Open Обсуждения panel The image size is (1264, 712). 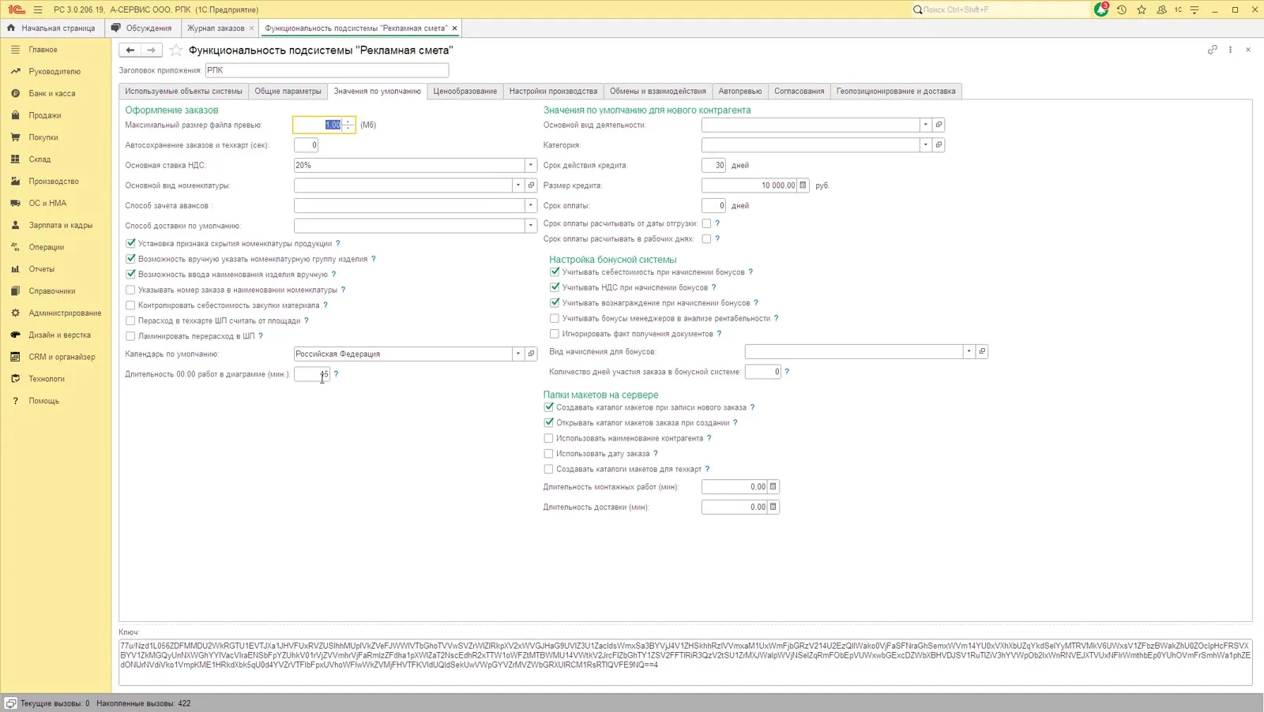(142, 28)
